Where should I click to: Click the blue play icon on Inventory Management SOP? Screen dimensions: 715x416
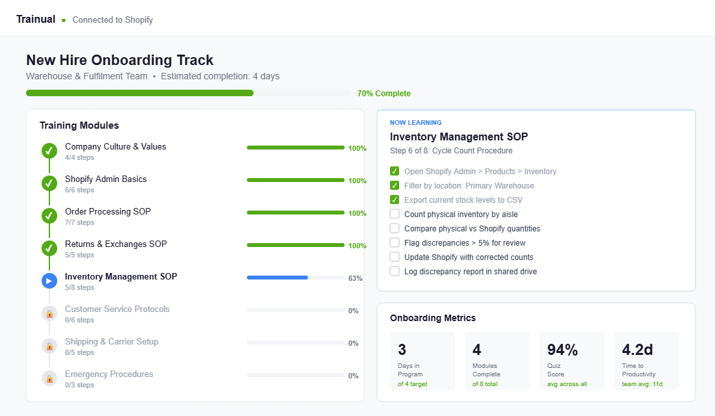pos(49,281)
